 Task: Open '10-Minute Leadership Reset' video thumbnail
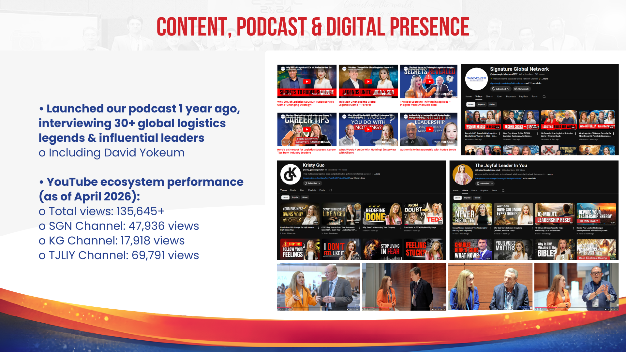(x=554, y=214)
